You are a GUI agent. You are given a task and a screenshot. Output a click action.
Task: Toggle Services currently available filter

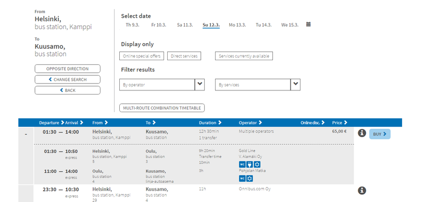tap(244, 56)
